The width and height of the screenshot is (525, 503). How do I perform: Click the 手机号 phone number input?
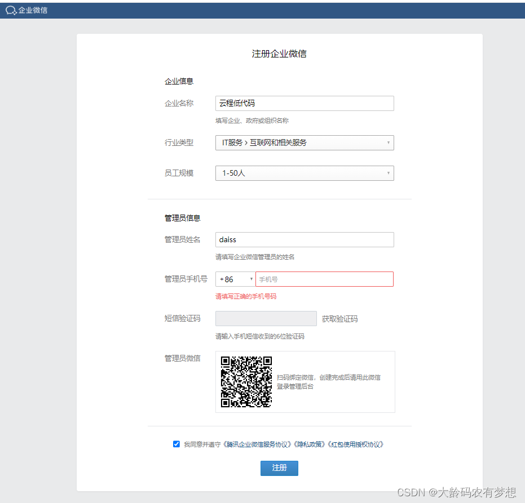pos(324,279)
